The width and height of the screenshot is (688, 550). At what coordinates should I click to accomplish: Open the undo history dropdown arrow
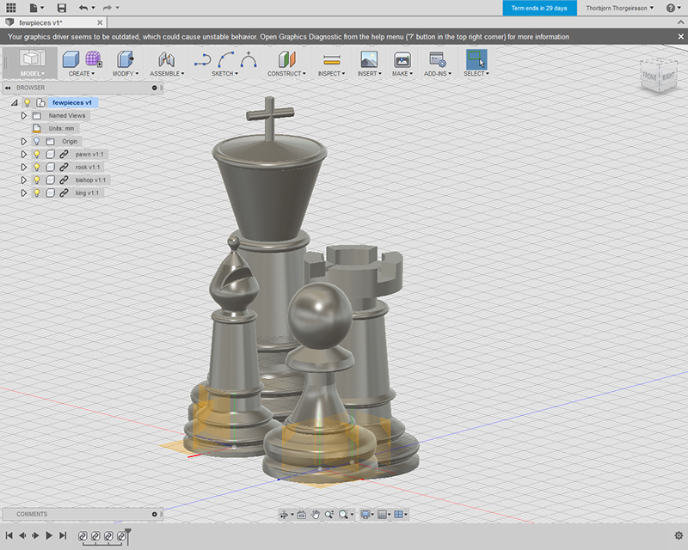[x=94, y=8]
